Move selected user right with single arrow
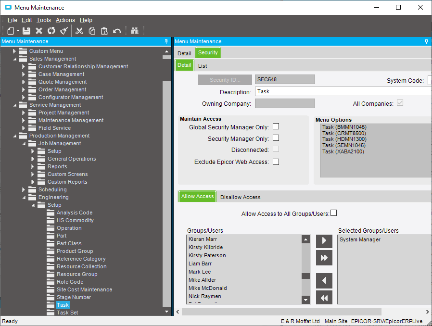This screenshot has height=326, width=432. point(324,241)
